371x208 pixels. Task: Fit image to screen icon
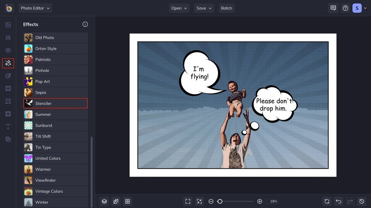click(x=188, y=201)
